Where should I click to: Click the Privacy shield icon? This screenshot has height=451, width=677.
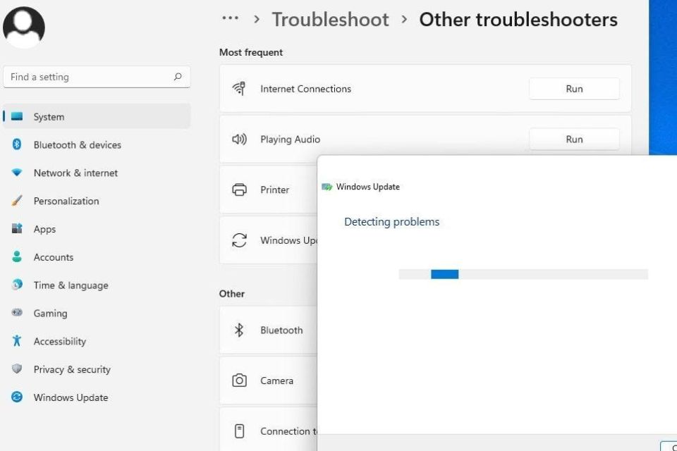click(17, 369)
